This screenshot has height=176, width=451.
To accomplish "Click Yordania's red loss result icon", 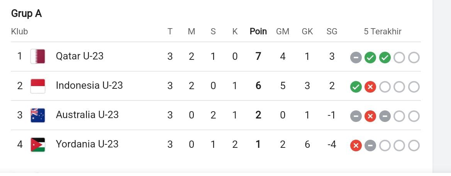I will [356, 146].
